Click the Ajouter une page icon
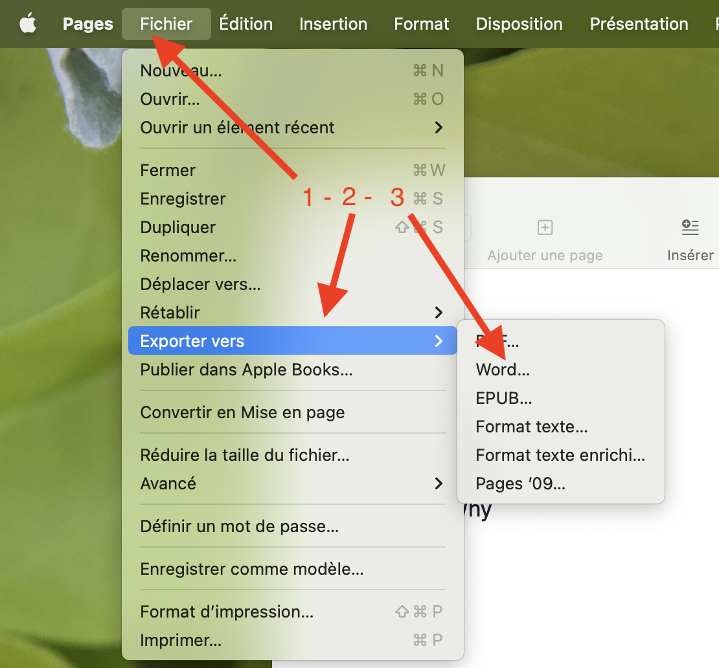 (545, 228)
